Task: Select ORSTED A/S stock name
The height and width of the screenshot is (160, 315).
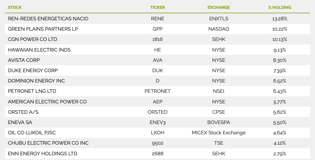Action: coord(23,112)
